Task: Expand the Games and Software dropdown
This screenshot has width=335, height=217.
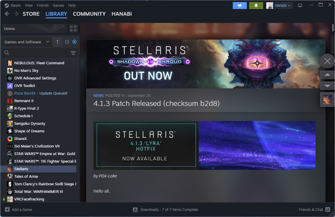Action: pos(27,42)
